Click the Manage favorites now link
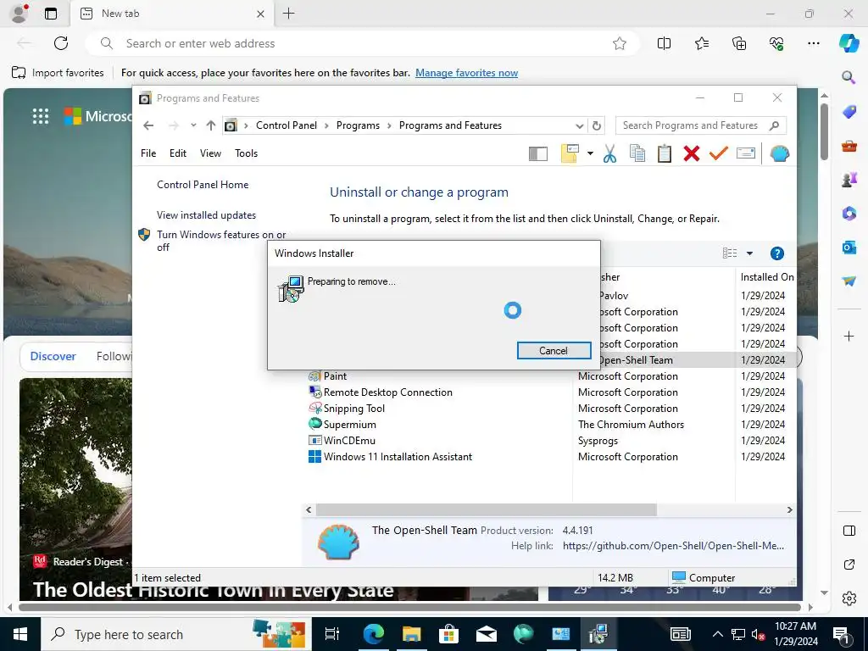The height and width of the screenshot is (651, 868). 467,73
